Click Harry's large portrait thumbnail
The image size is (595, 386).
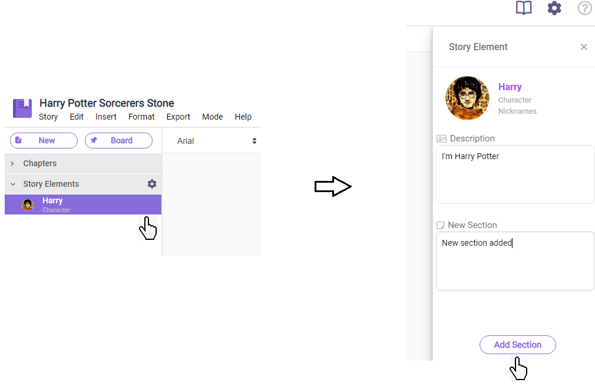coord(467,98)
